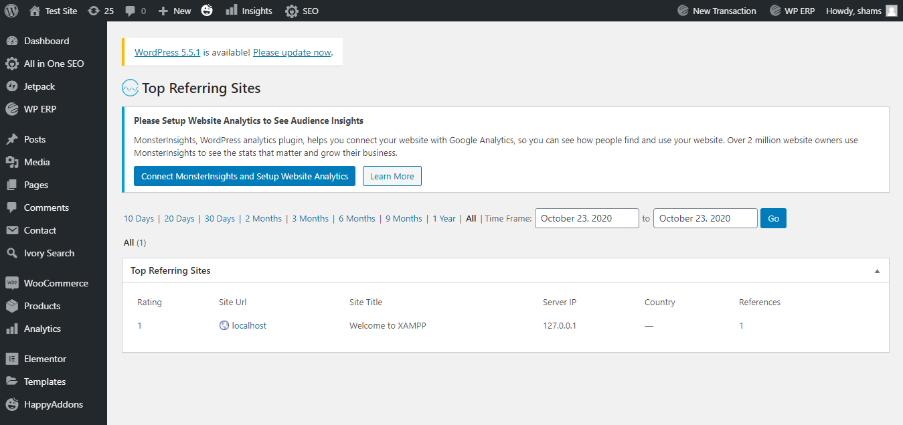This screenshot has height=425, width=903.
Task: Click the first October 23, 2020 date field
Action: pos(586,218)
